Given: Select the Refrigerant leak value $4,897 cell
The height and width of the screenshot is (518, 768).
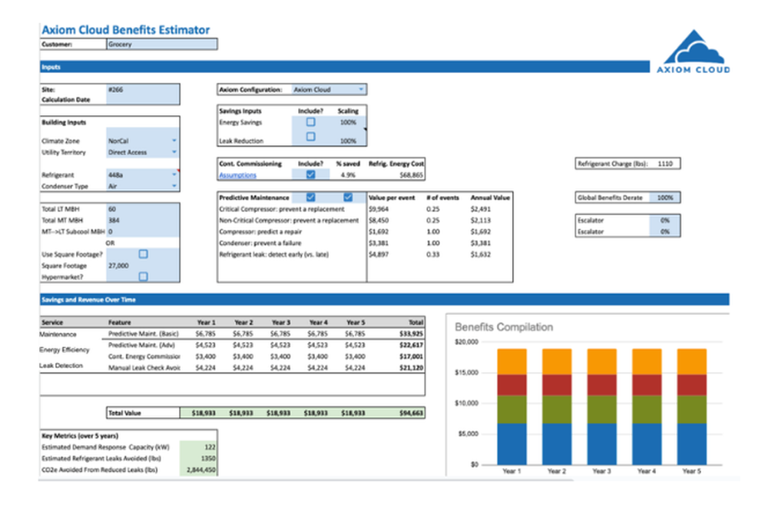Looking at the screenshot, I should pos(378,254).
